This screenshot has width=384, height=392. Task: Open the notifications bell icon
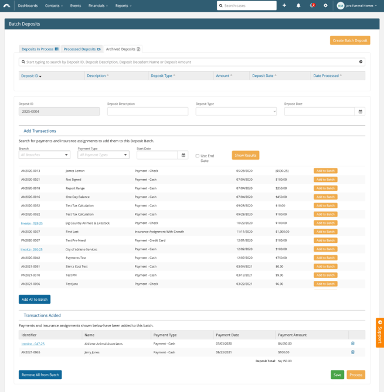[298, 5]
